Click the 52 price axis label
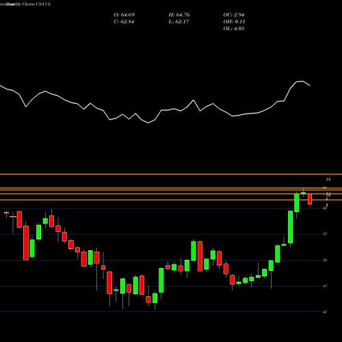 pos(325,260)
